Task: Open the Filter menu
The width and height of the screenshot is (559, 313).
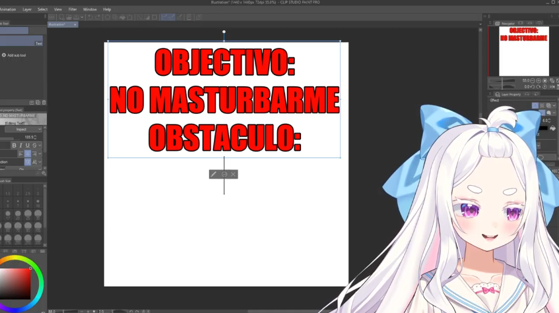Action: click(x=73, y=9)
